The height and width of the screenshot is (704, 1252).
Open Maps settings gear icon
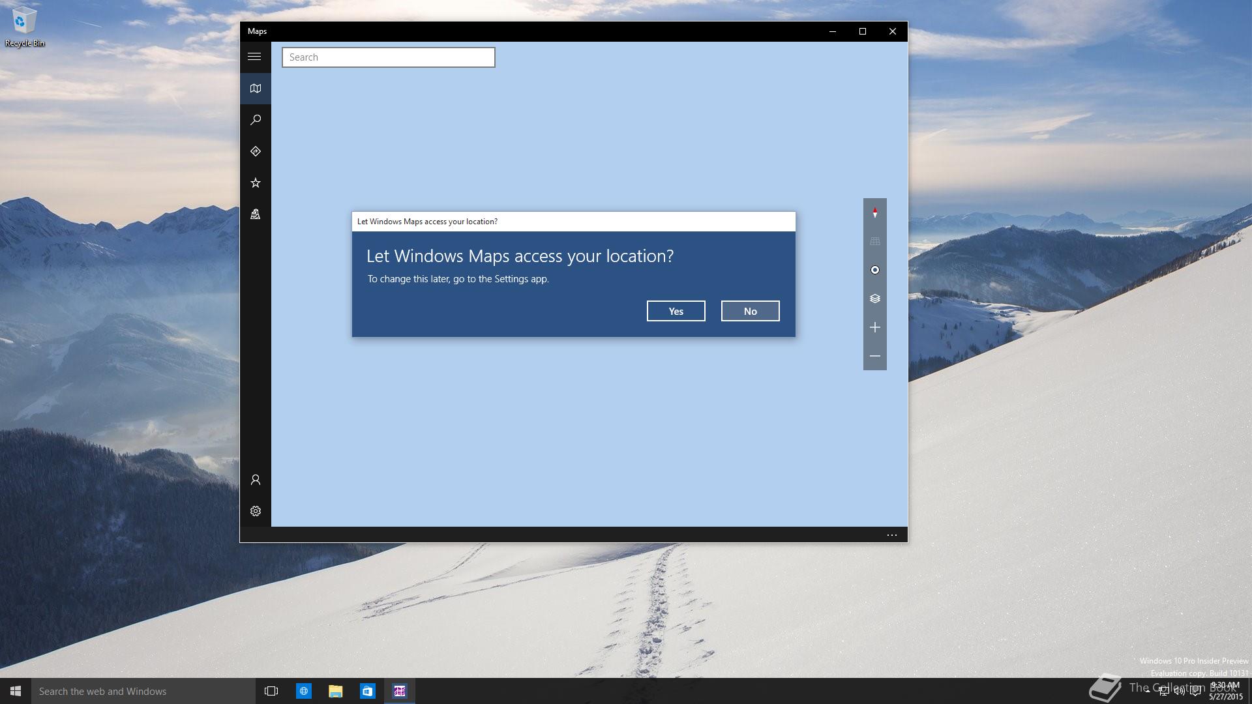tap(255, 511)
